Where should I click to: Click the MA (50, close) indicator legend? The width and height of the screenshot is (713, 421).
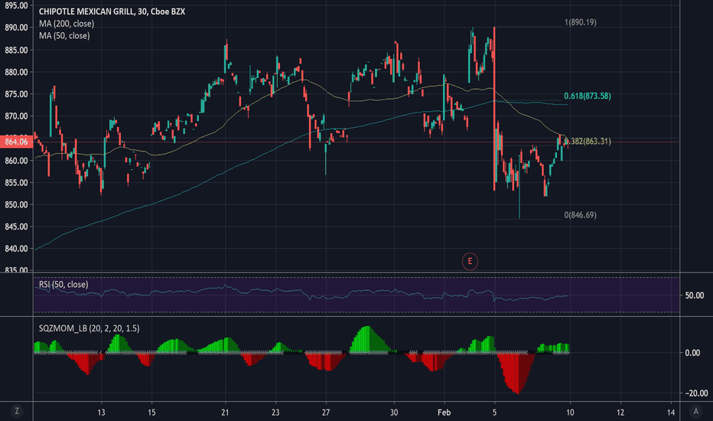(x=64, y=35)
